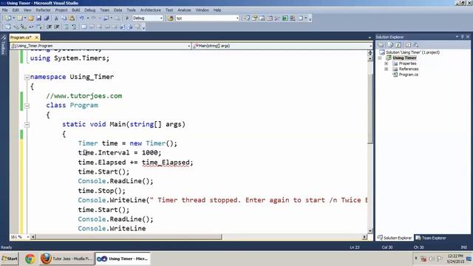The height and width of the screenshot is (266, 473).
Task: Start debugging with the green play arrow
Action: pyautogui.click(x=127, y=18)
